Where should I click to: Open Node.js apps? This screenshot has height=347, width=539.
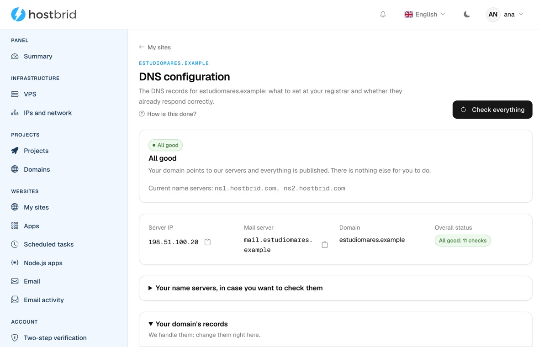click(43, 263)
